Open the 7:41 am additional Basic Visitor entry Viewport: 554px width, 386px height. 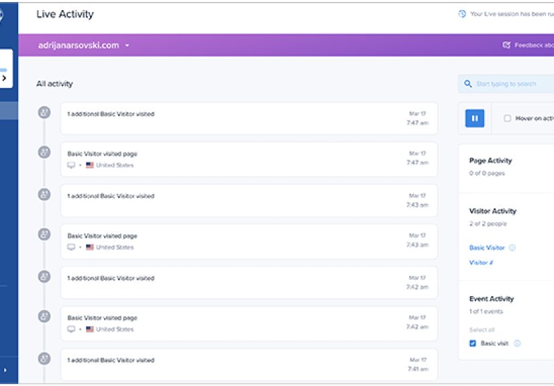249,365
